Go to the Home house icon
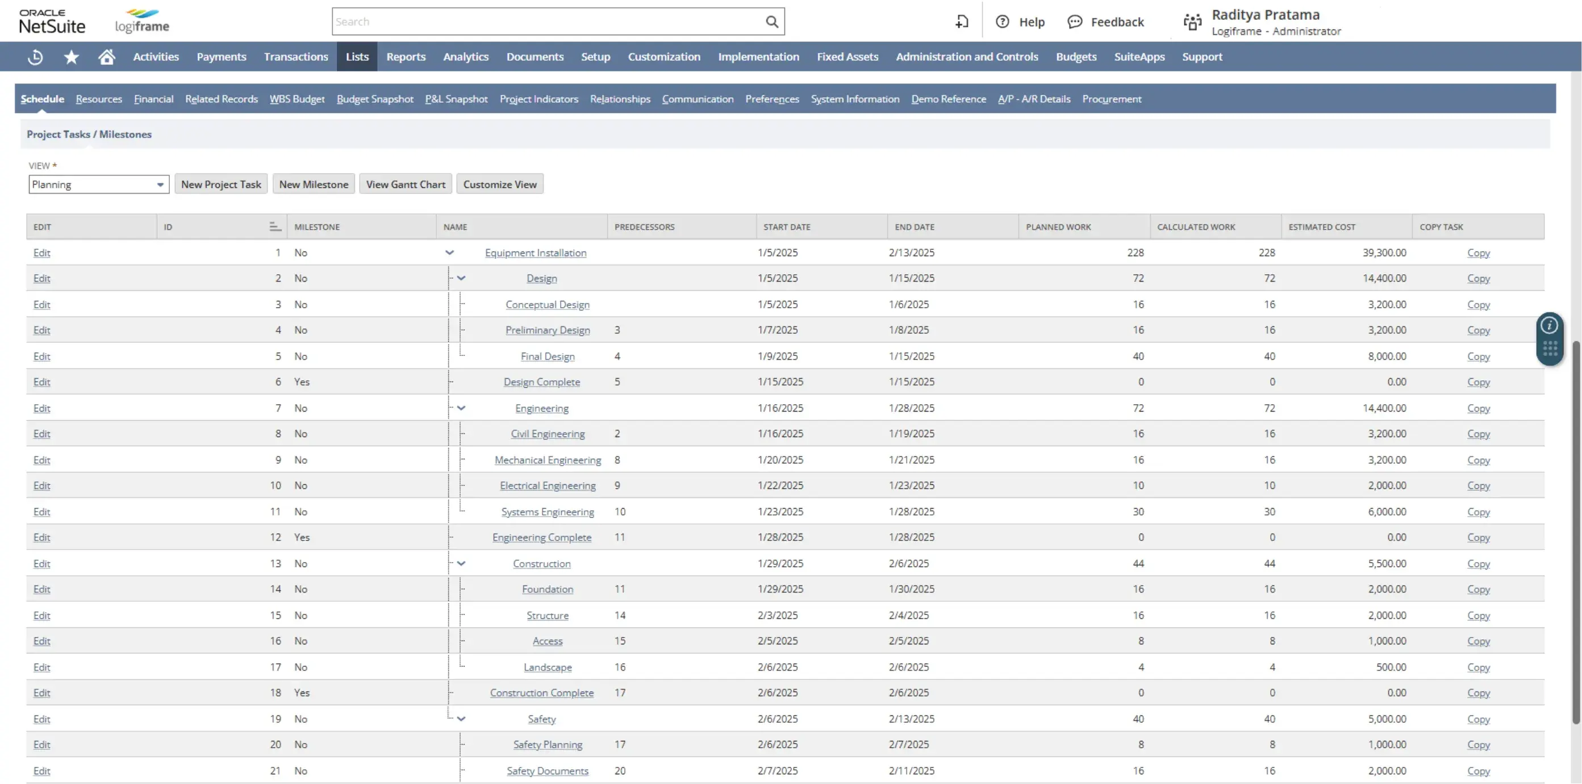Screen dimensions: 1582x784 tap(106, 57)
